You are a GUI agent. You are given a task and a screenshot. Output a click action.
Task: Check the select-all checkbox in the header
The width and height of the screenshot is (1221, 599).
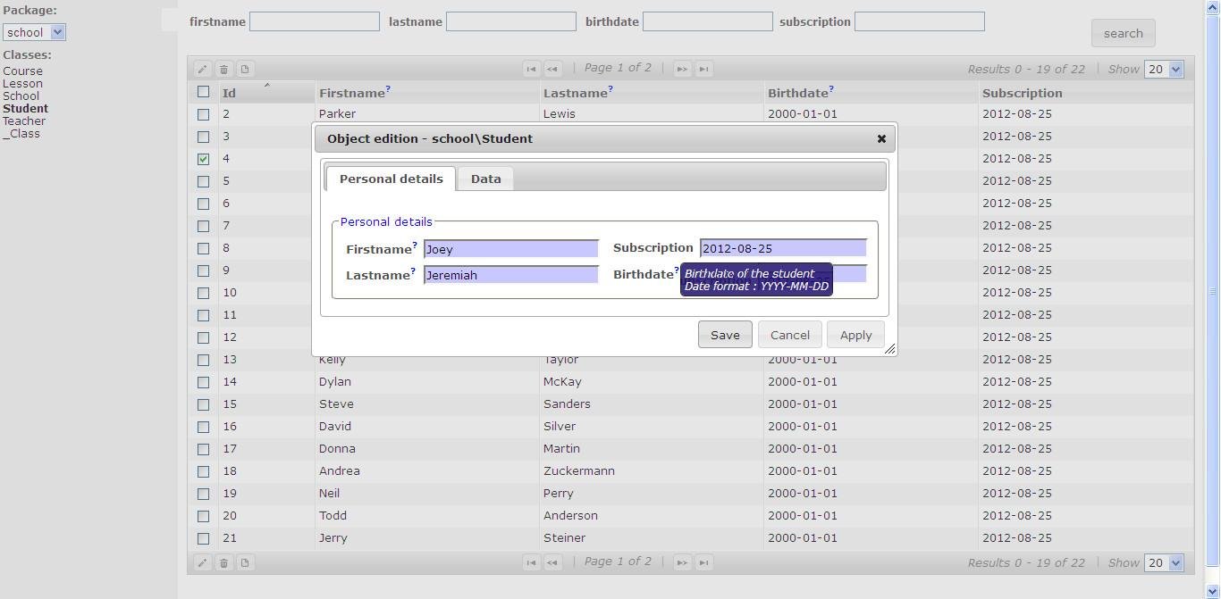pyautogui.click(x=204, y=91)
